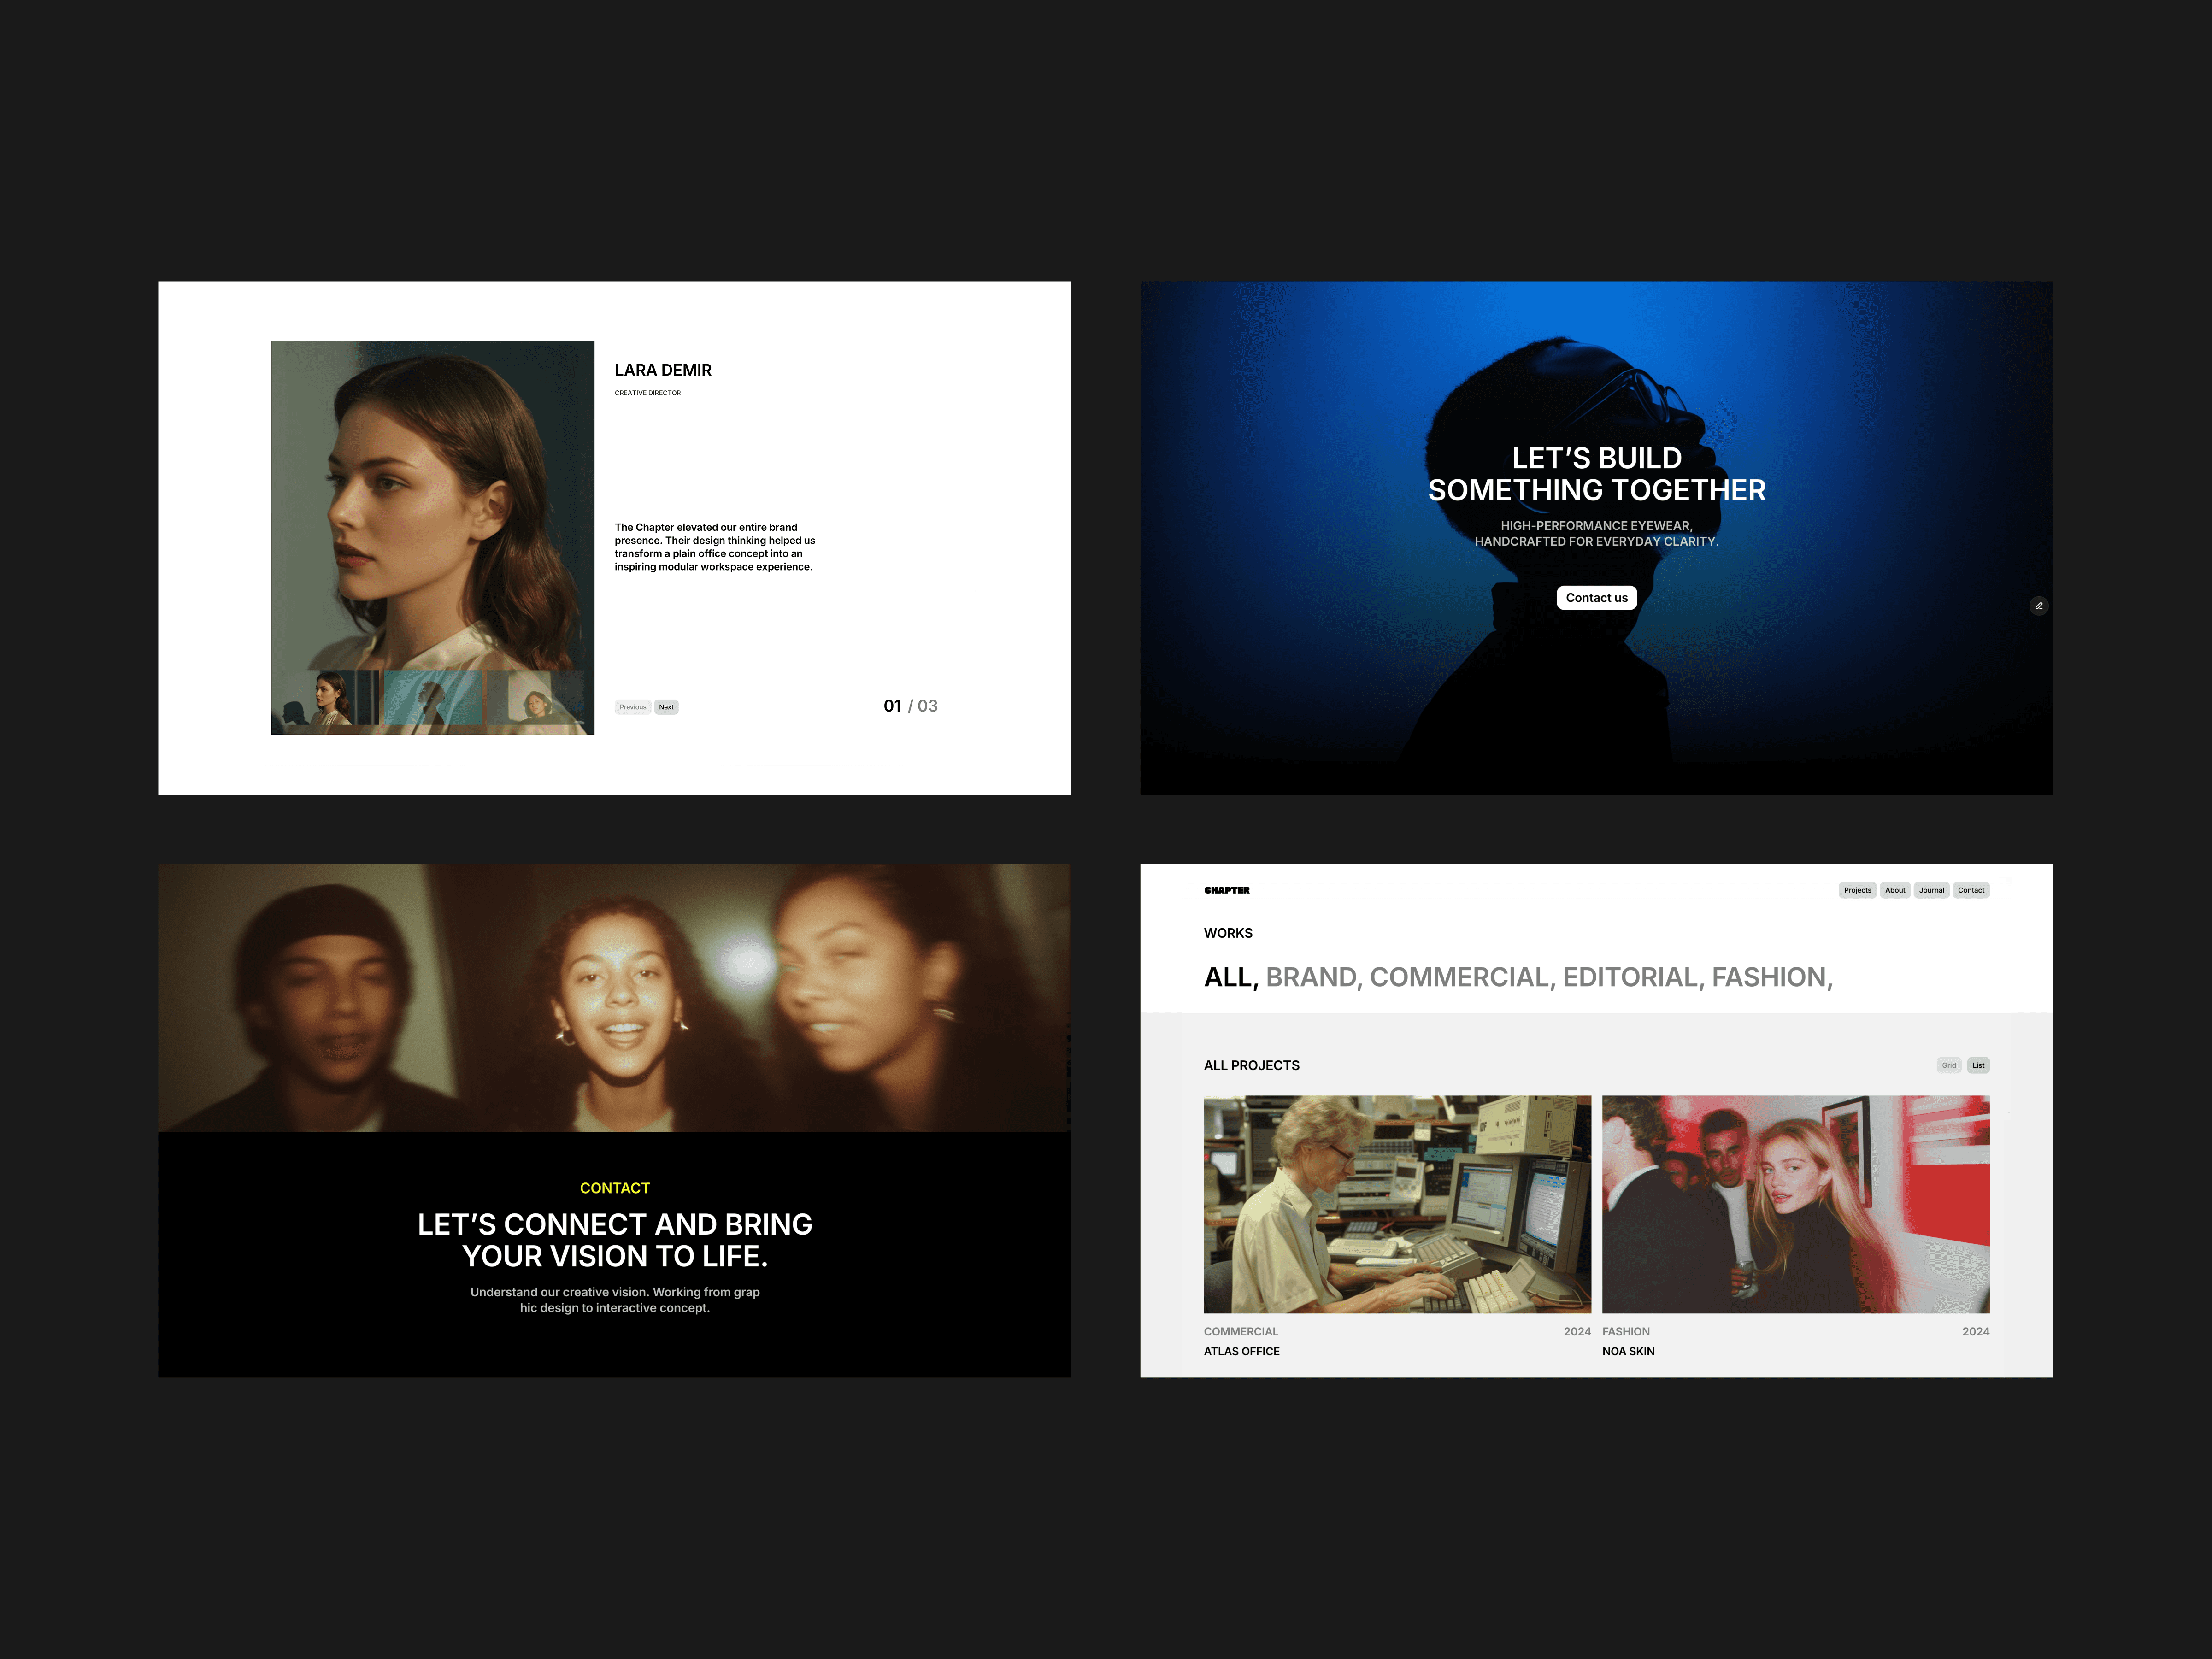Open the About nav item
2212x1659 pixels.
[x=1894, y=890]
